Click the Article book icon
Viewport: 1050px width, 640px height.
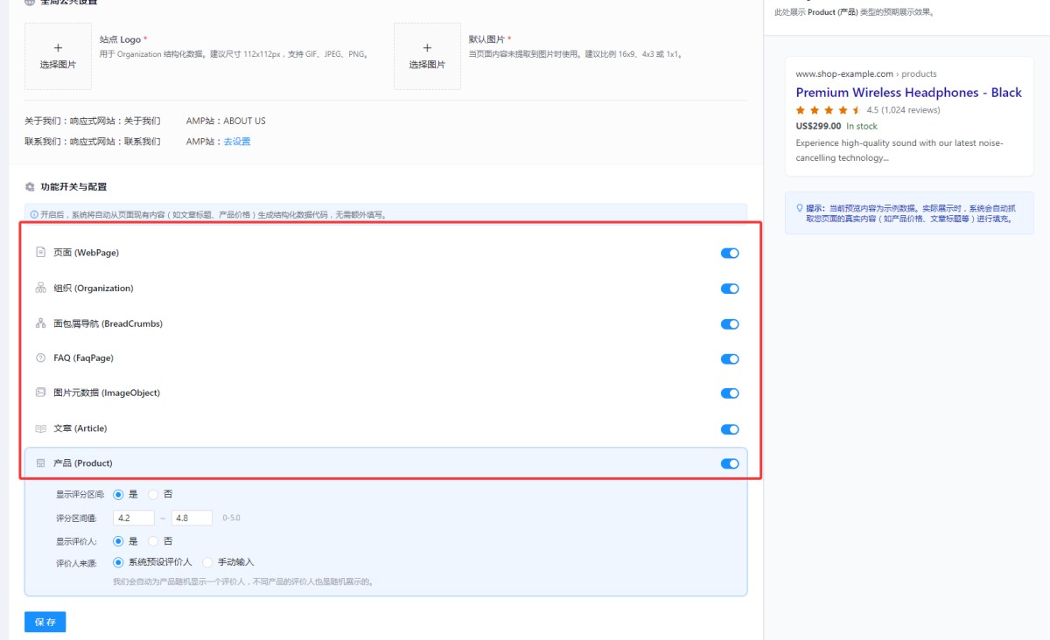tap(40, 428)
